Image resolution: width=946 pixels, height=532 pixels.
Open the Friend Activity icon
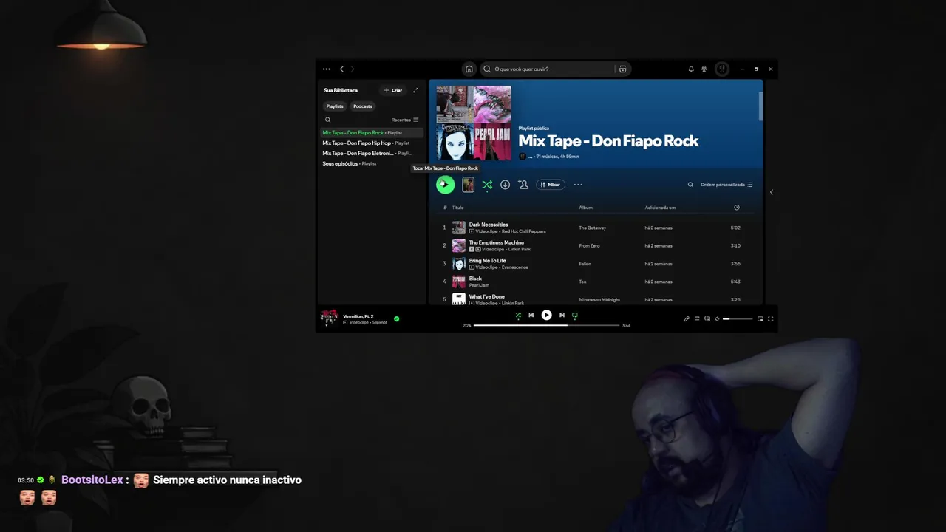704,69
